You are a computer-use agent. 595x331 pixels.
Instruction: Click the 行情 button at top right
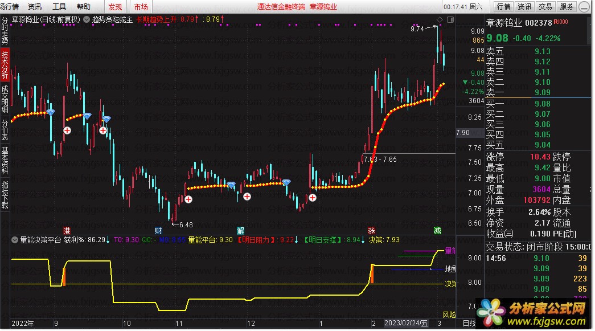click(503, 6)
